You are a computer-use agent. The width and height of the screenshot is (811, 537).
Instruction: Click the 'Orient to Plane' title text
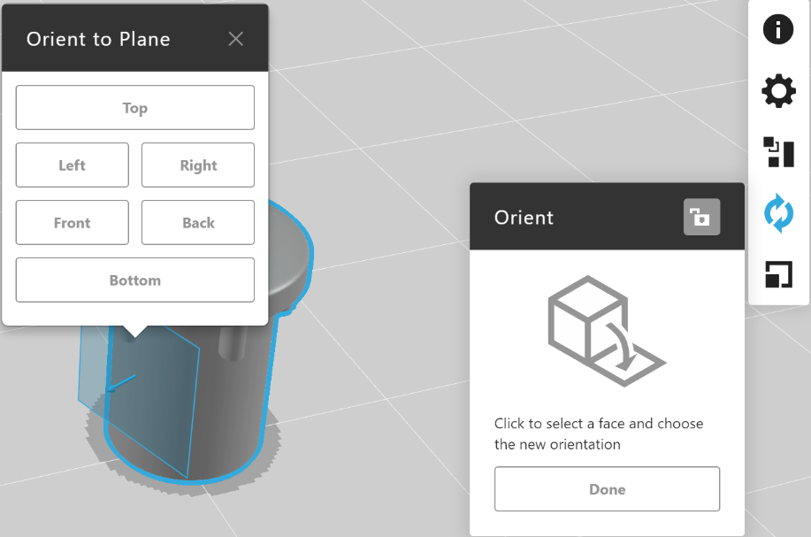pos(98,39)
